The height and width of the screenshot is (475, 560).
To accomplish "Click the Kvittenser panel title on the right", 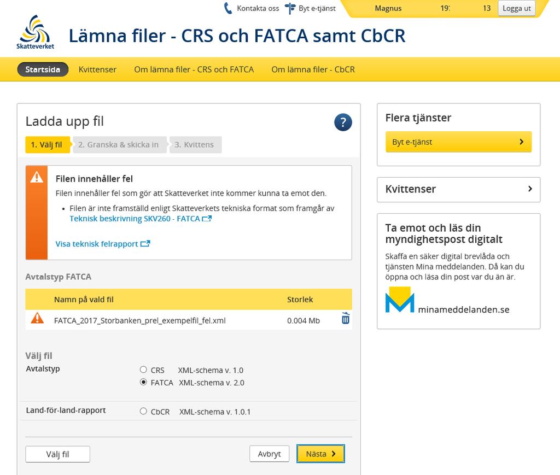I will click(410, 189).
